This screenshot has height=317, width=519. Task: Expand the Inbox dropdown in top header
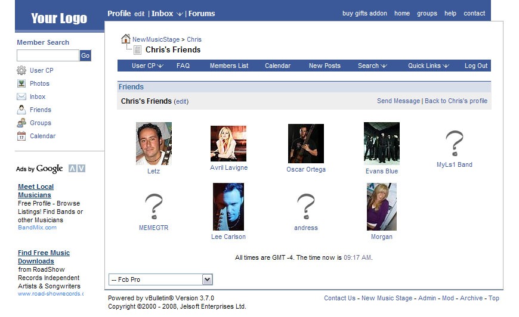point(180,14)
